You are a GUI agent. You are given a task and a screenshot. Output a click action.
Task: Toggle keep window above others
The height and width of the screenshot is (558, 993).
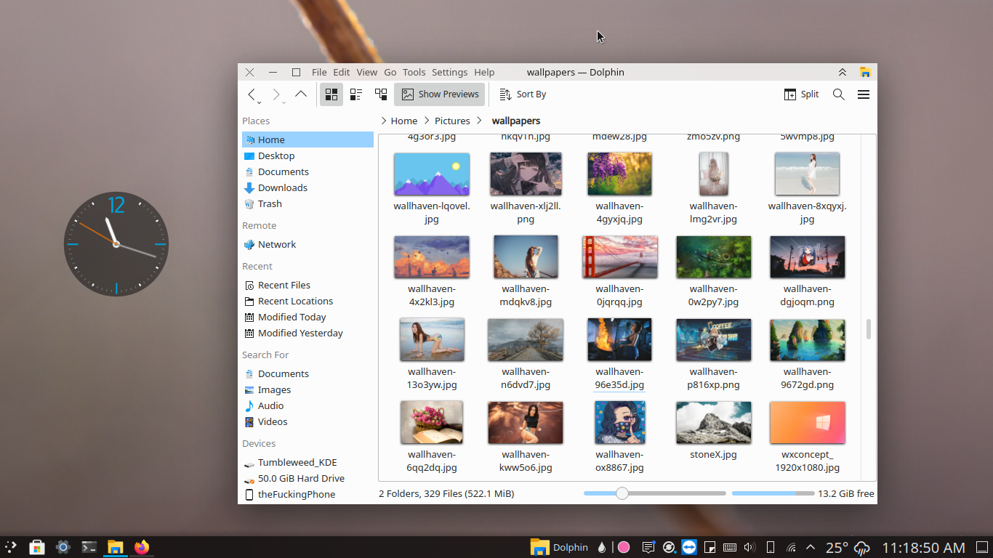[x=843, y=72]
